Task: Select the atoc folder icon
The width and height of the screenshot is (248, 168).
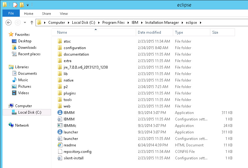Action: (60, 41)
